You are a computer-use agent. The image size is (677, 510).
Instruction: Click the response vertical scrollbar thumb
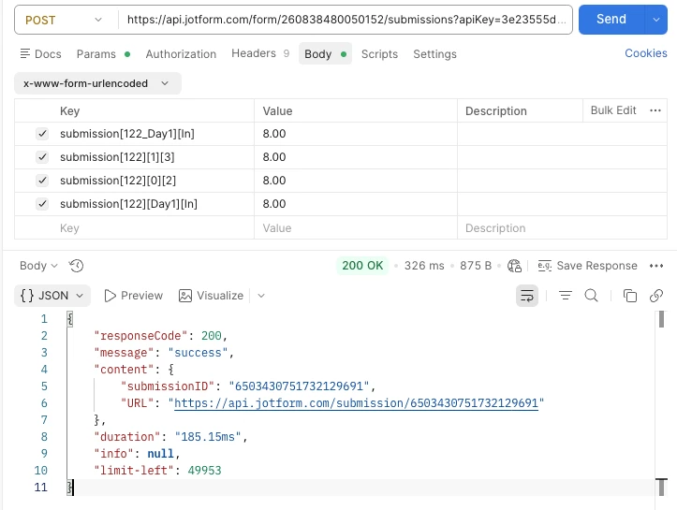tap(661, 320)
